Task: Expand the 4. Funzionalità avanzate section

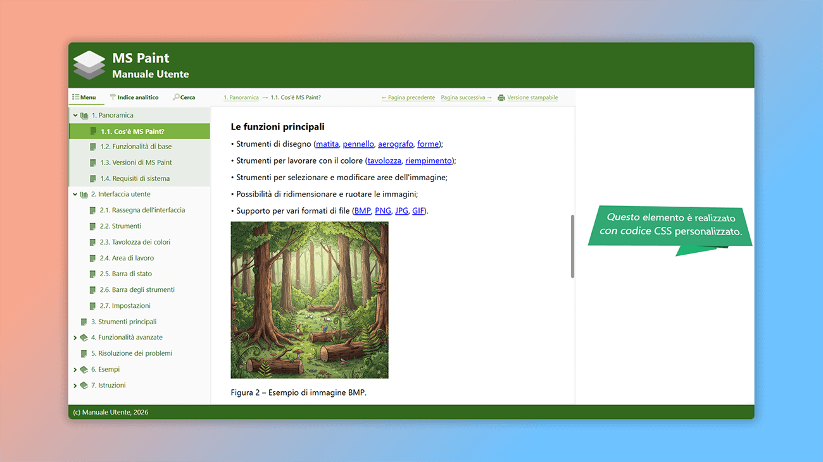Action: point(75,337)
